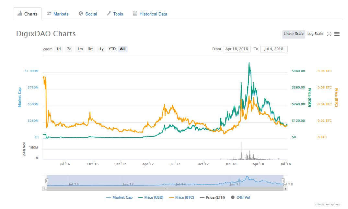348x209 pixels.
Task: Set zoom to YTD
Action: (x=112, y=49)
